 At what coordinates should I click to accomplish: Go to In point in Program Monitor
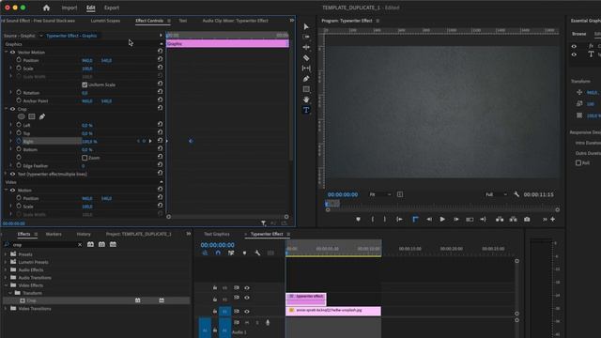point(399,219)
